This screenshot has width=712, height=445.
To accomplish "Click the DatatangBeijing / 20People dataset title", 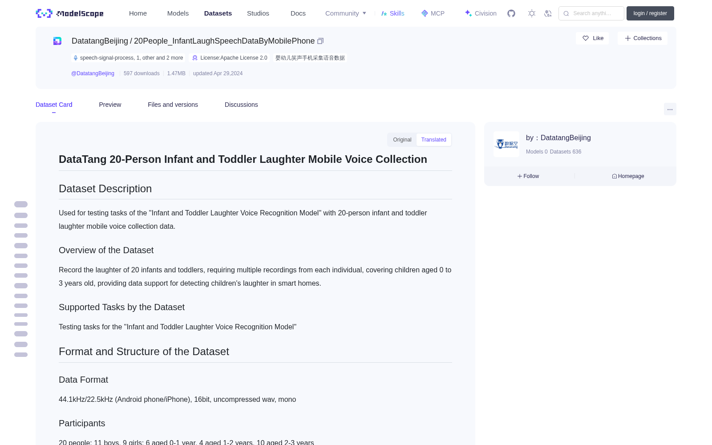I will [x=193, y=41].
